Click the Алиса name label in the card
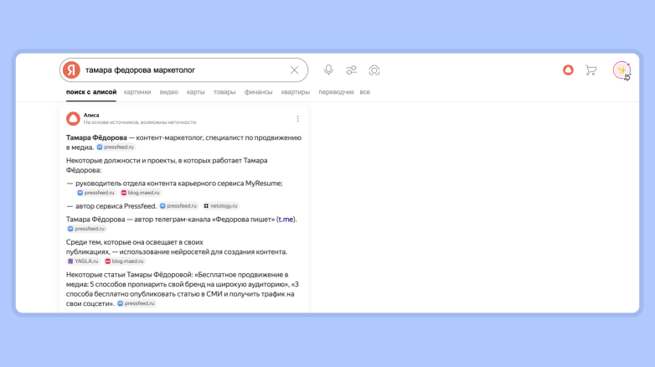 pos(91,115)
